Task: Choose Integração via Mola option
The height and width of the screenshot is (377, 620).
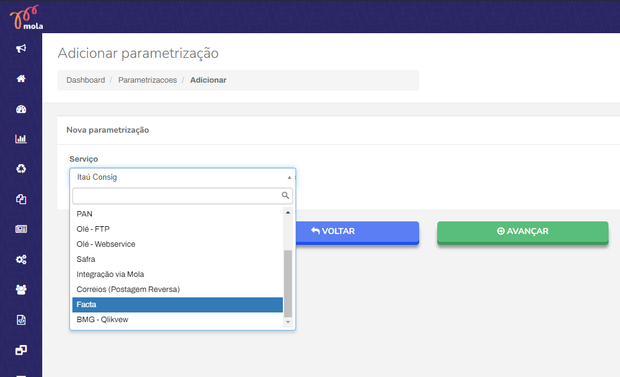Action: coord(177,274)
